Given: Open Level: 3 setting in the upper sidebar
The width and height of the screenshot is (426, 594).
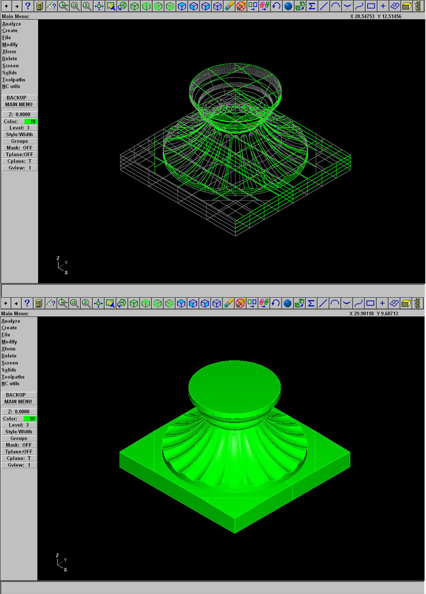Looking at the screenshot, I should (x=19, y=128).
